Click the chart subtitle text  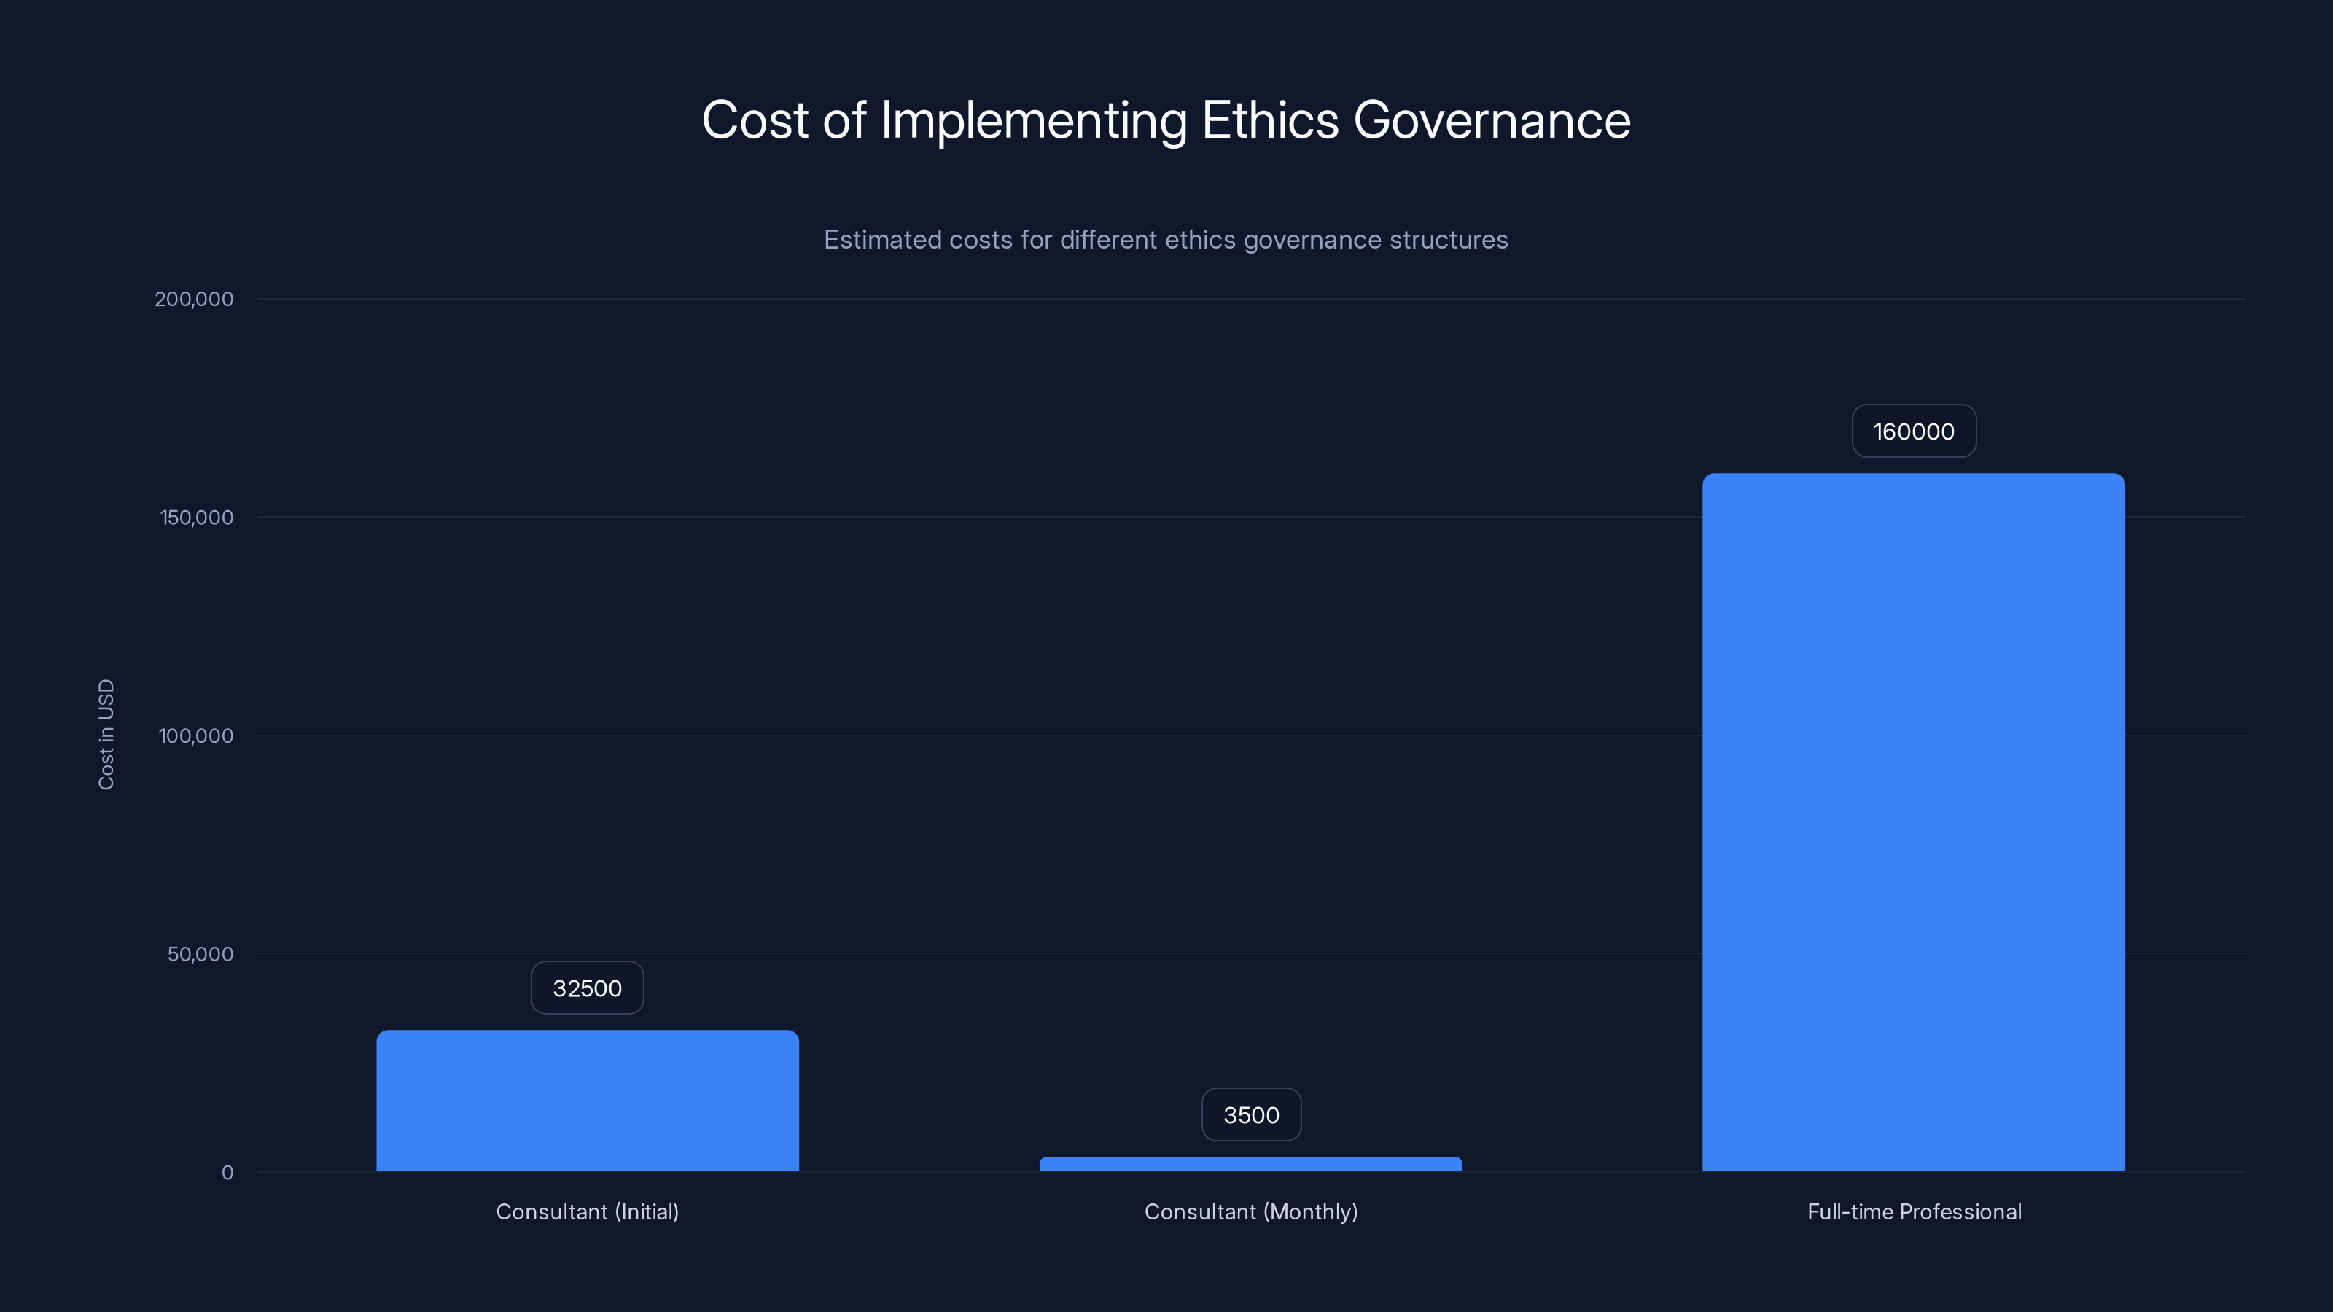[x=1166, y=240]
